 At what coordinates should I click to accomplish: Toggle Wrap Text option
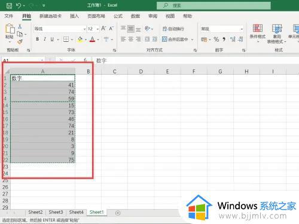click(x=173, y=29)
